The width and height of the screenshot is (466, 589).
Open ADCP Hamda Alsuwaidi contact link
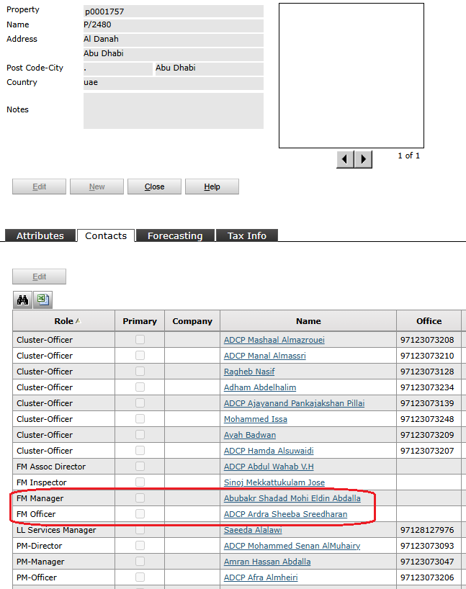tap(269, 451)
